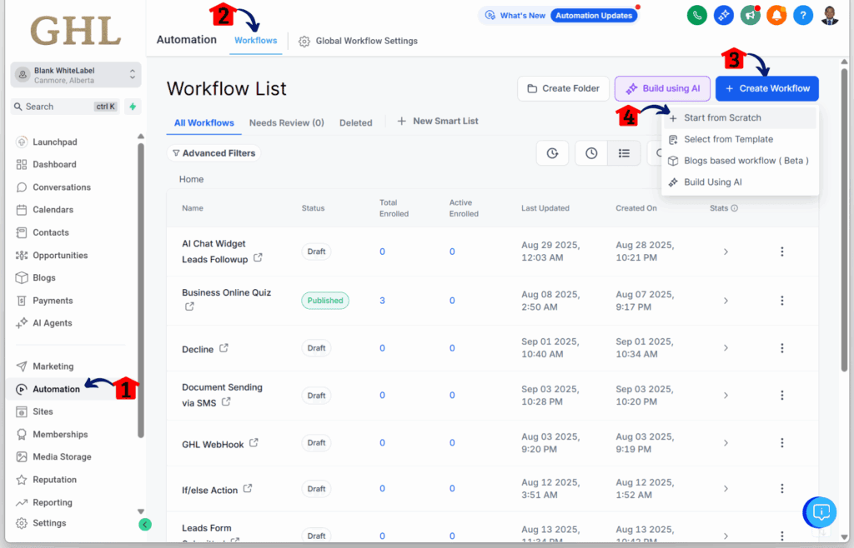Open the user profile avatar

(830, 15)
